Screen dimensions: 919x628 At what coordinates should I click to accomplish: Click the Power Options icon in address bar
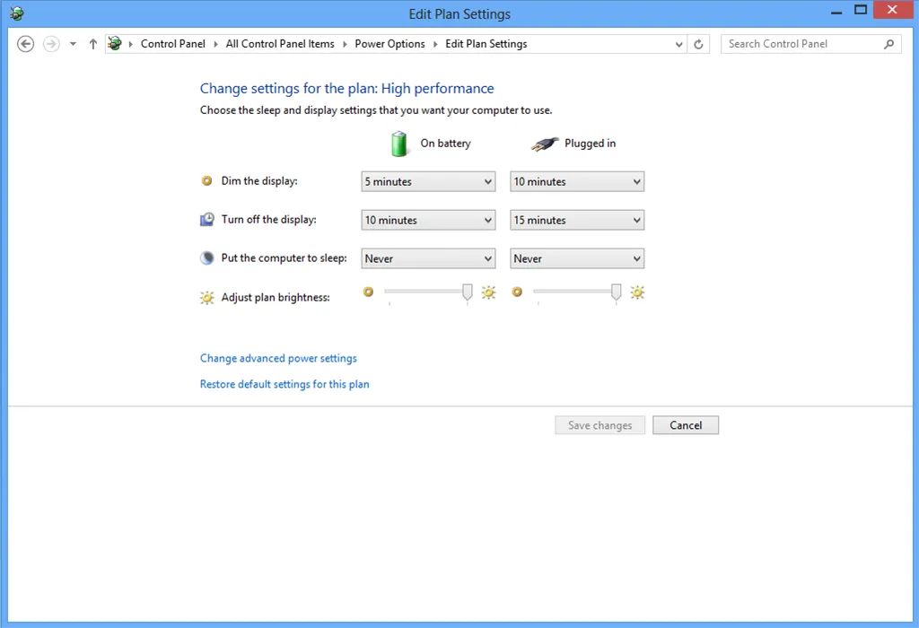point(115,44)
